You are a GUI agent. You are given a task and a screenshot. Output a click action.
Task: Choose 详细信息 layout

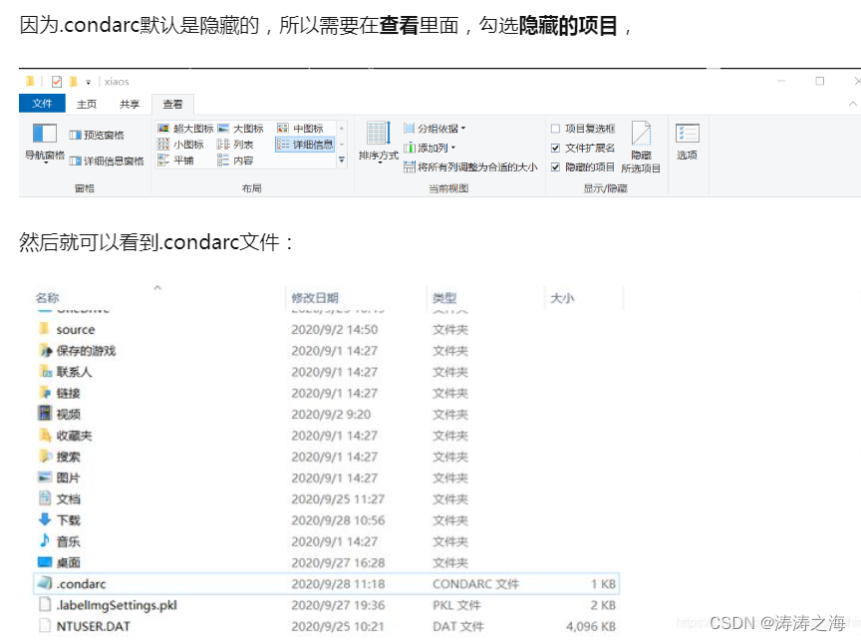pyautogui.click(x=305, y=145)
